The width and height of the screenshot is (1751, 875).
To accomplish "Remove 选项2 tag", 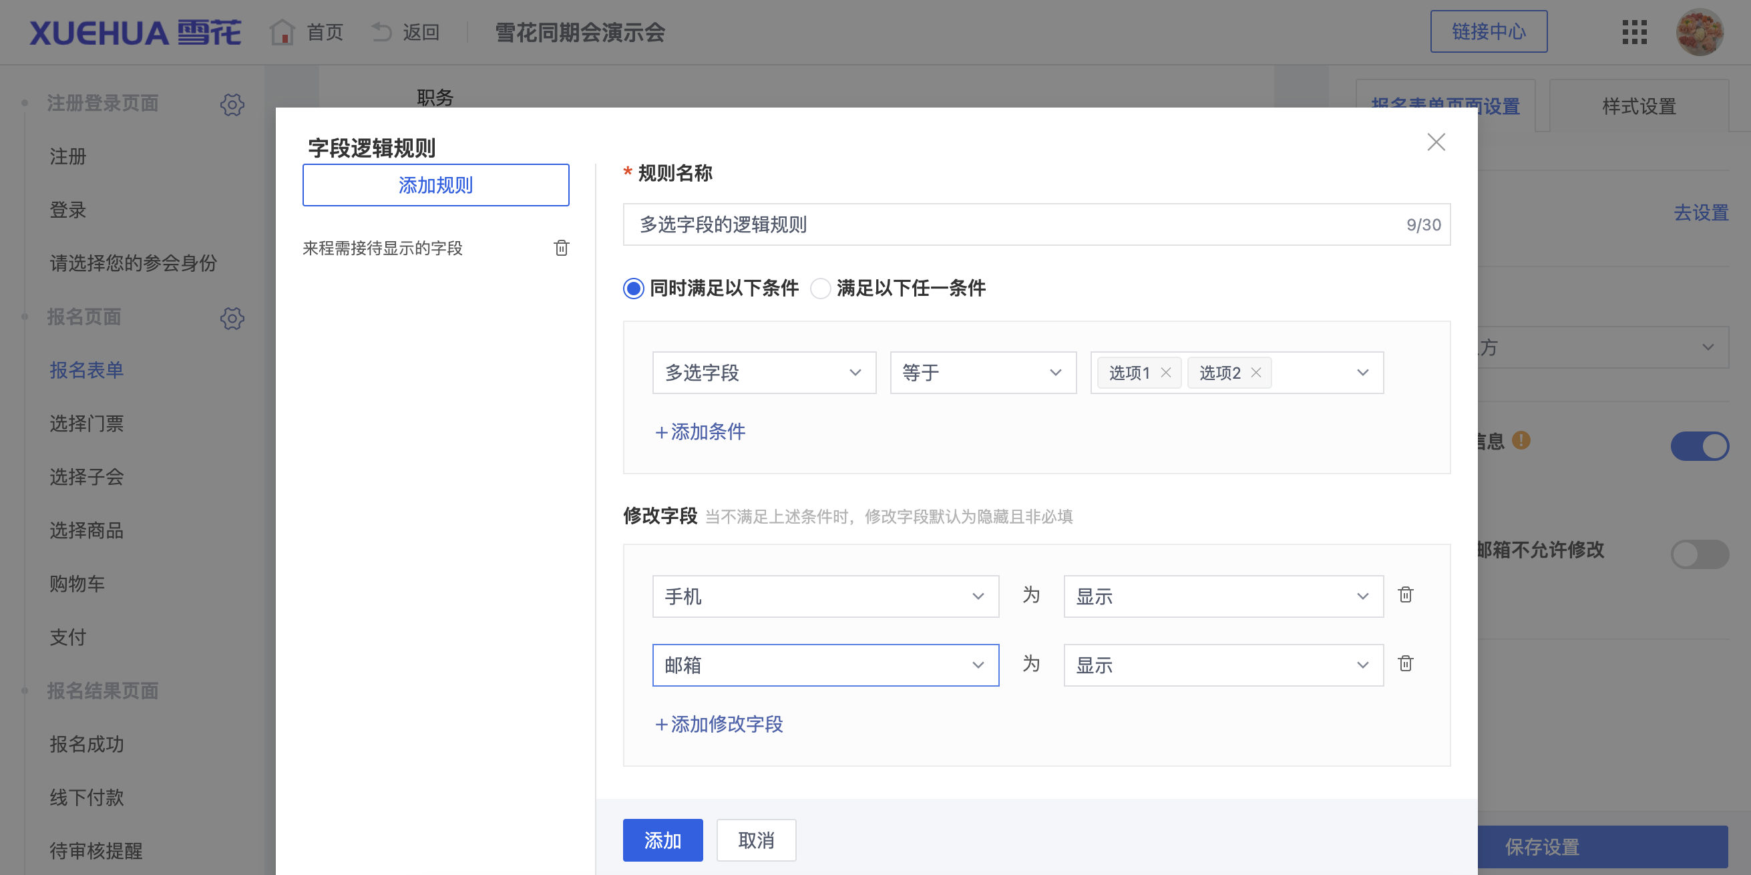I will pos(1256,373).
